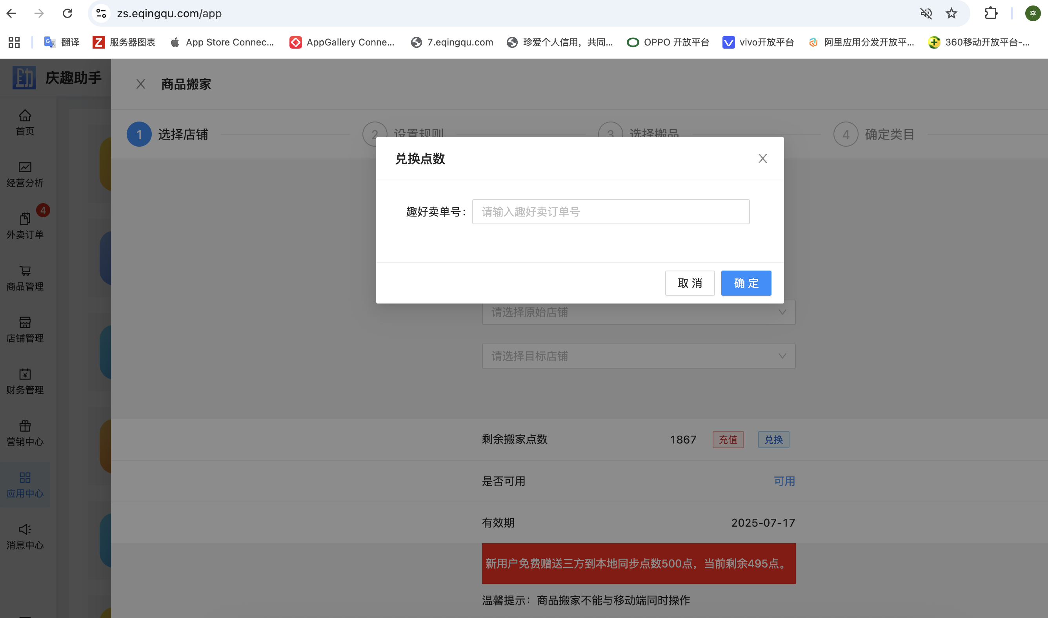1048x618 pixels.
Task: Open 外卖订单 orders icon with badge
Action: point(25,219)
